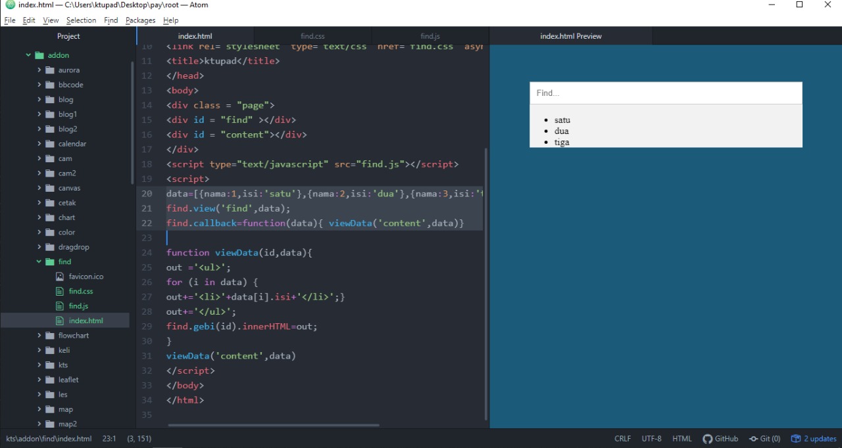Viewport: 842px width, 448px height.
Task: Open the UTF-8 encoding selector
Action: click(x=651, y=438)
